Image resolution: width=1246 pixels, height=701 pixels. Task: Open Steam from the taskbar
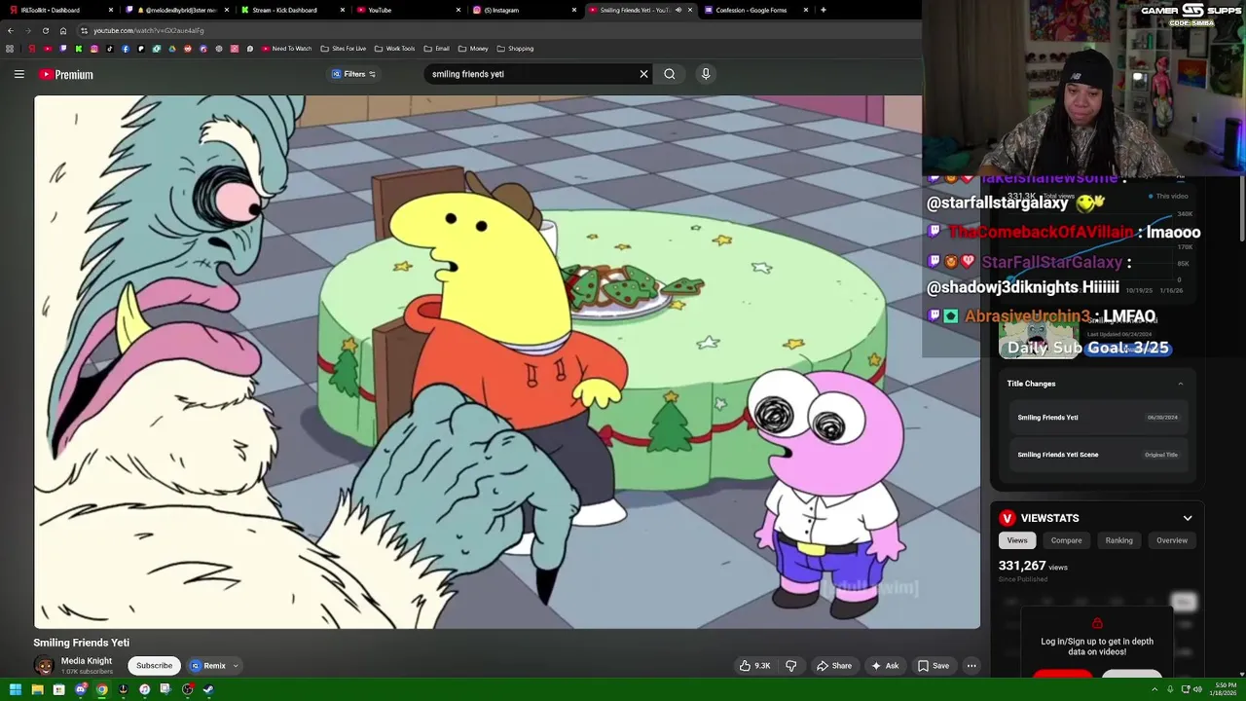[208, 689]
